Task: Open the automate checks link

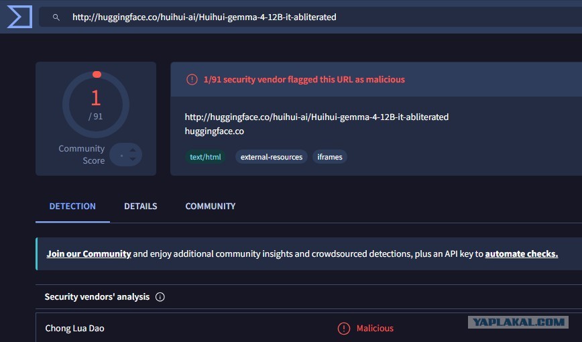Action: pyautogui.click(x=521, y=253)
